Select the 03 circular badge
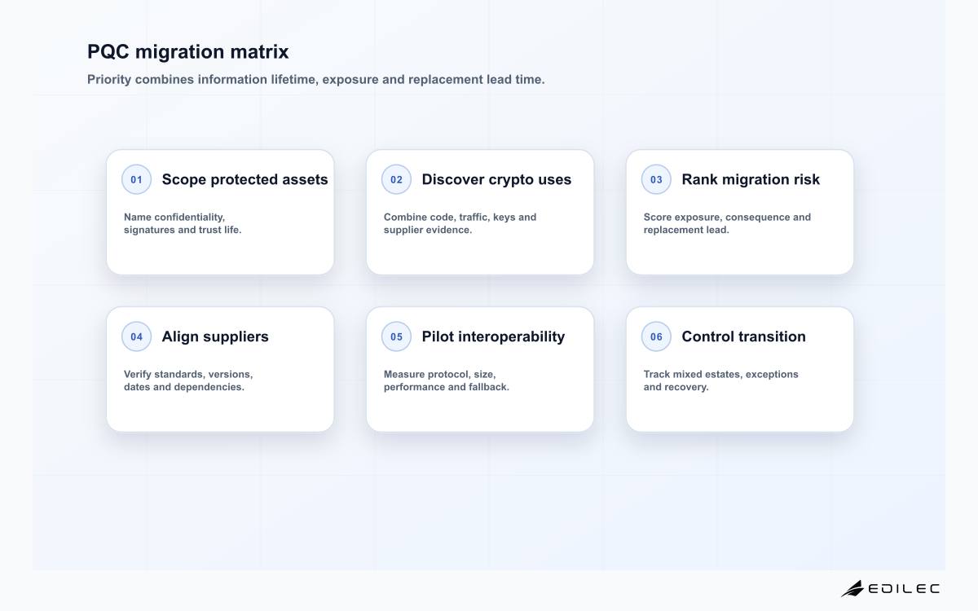Image resolution: width=978 pixels, height=611 pixels. click(x=656, y=179)
